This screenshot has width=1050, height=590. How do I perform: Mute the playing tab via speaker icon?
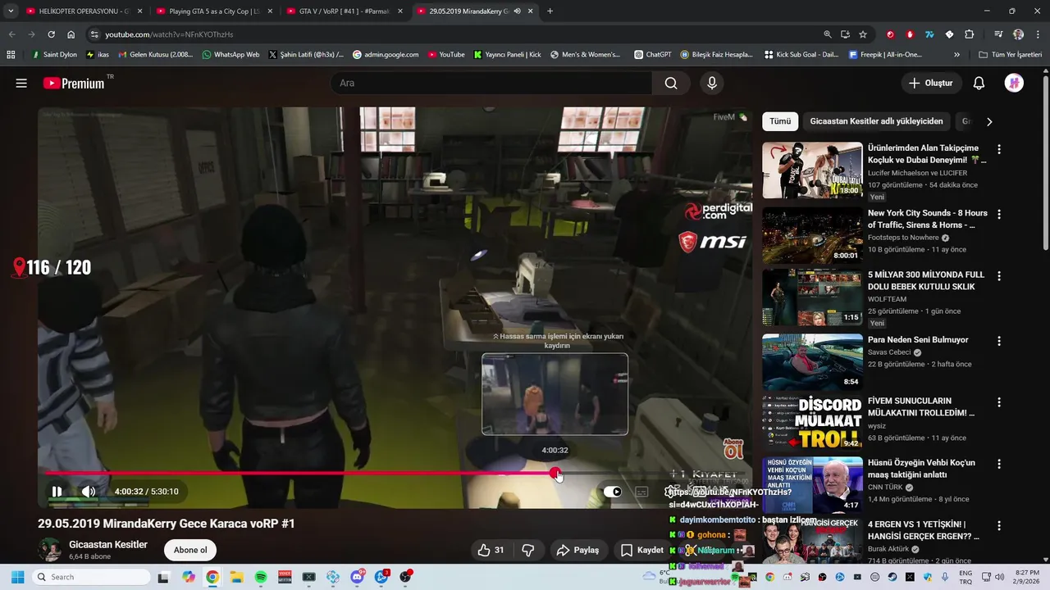click(x=517, y=11)
